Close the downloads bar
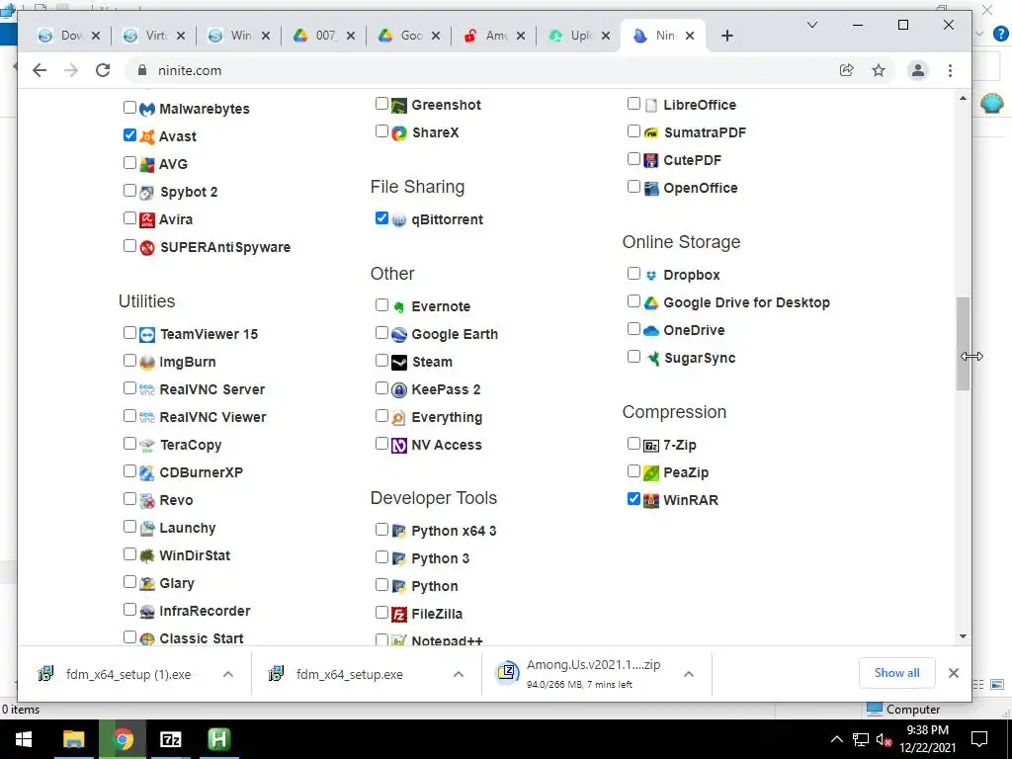Viewport: 1012px width, 759px height. pyautogui.click(x=954, y=673)
